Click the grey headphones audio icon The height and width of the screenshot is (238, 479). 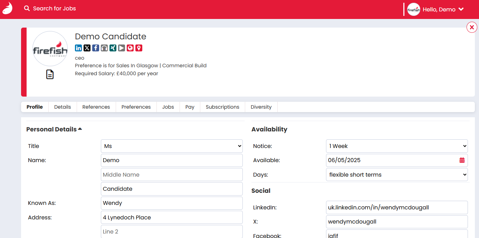(104, 48)
